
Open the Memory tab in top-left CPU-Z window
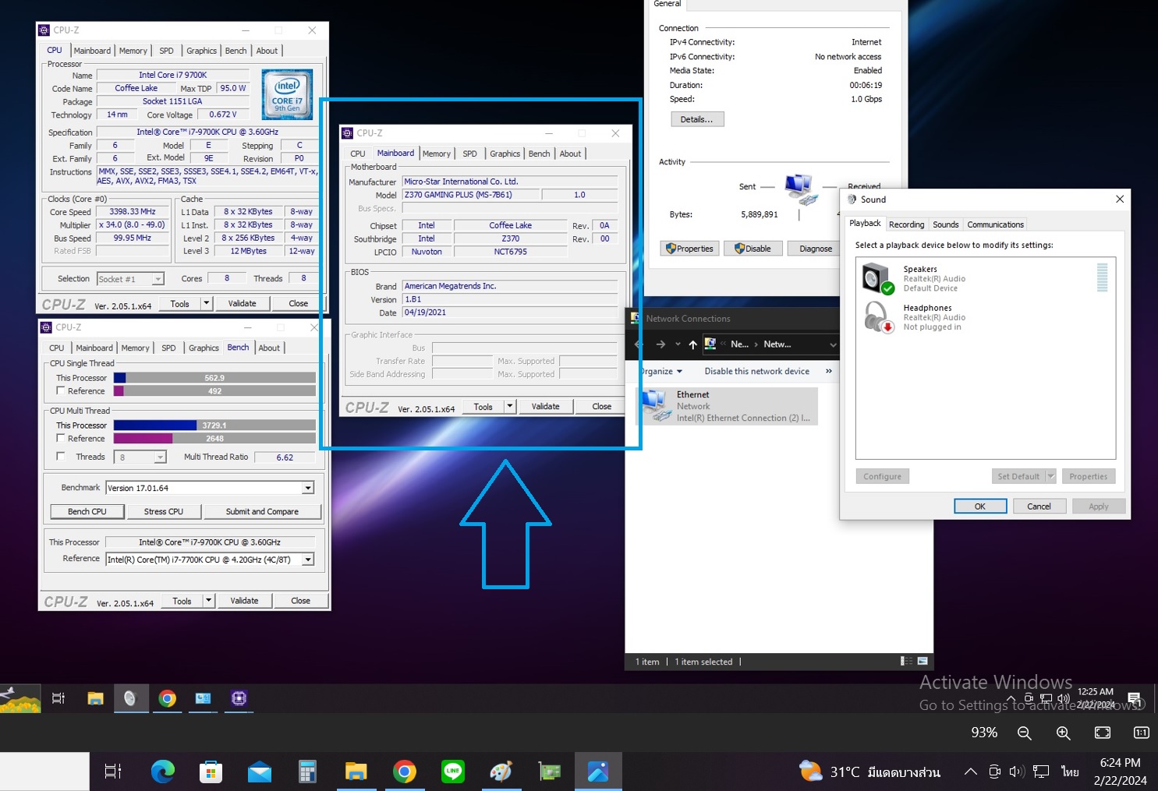pyautogui.click(x=133, y=51)
